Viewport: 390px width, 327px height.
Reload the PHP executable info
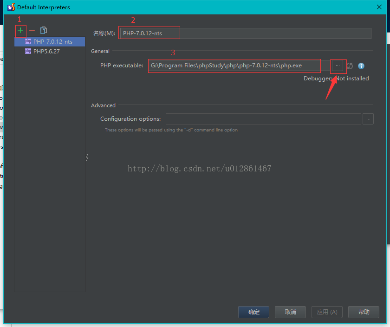pos(350,66)
